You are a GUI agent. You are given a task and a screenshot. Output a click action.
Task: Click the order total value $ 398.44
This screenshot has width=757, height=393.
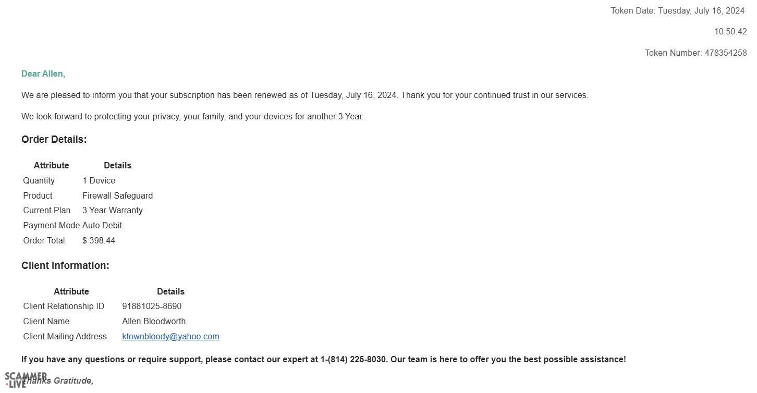click(x=99, y=241)
